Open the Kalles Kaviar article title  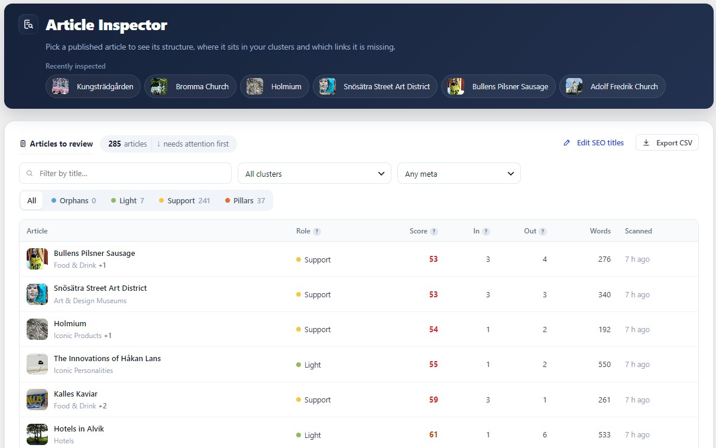(76, 394)
